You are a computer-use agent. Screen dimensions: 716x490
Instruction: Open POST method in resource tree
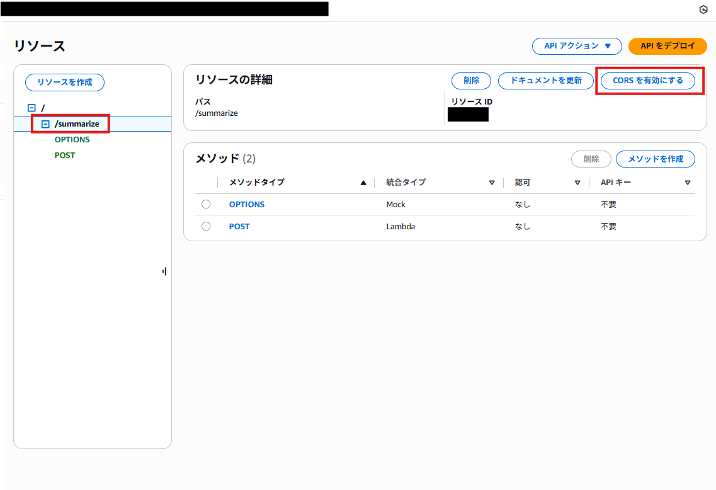(64, 156)
